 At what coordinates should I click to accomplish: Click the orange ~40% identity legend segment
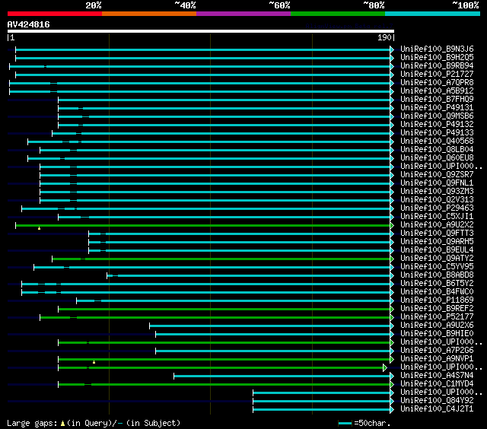point(149,14)
